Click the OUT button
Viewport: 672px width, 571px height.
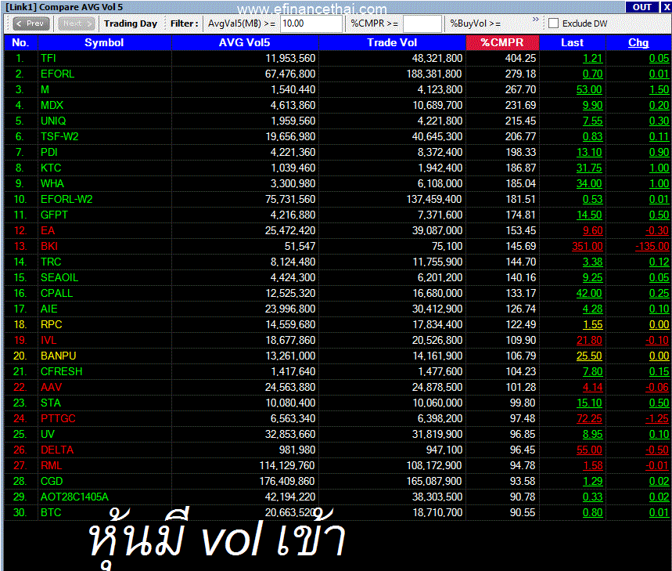641,7
